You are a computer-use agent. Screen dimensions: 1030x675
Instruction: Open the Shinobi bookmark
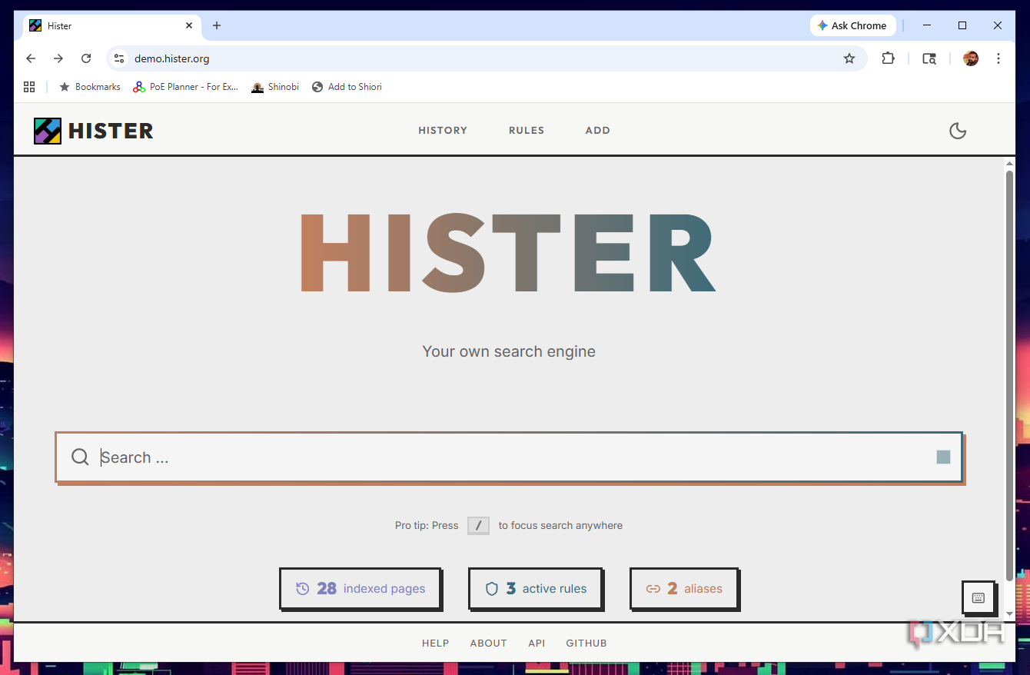pos(275,87)
